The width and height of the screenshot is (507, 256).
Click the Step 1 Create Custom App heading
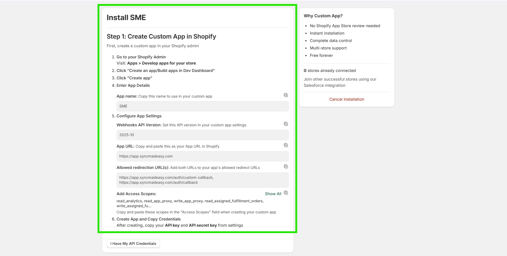pyautogui.click(x=161, y=36)
